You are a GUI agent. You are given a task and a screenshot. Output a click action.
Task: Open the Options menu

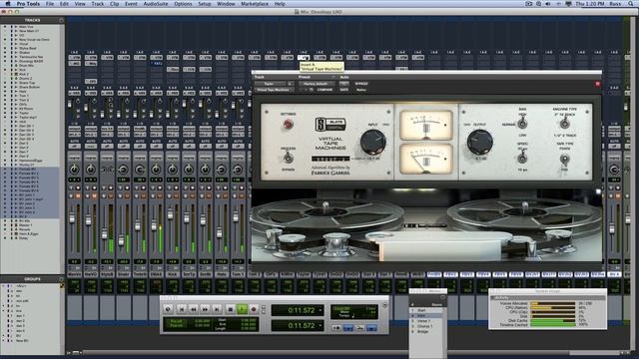click(183, 4)
